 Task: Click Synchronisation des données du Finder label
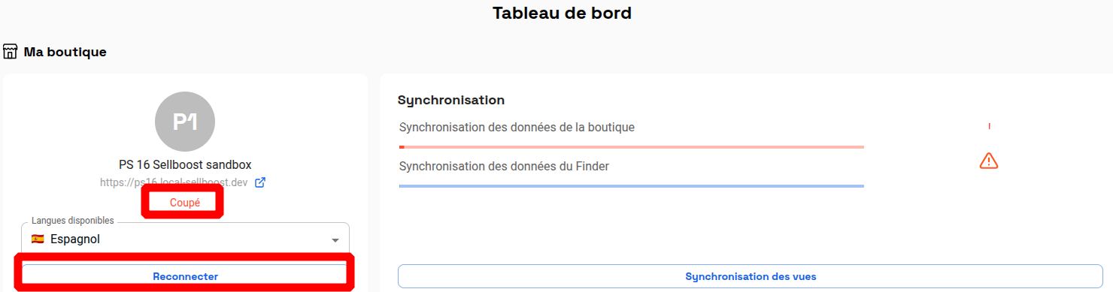[504, 167]
